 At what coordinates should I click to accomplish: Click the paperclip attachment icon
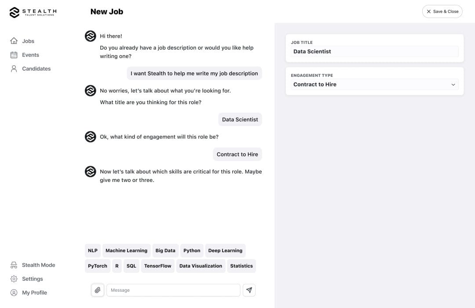point(98,290)
